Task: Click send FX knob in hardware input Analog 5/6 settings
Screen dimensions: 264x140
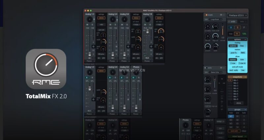Action: pyautogui.click(x=138, y=47)
